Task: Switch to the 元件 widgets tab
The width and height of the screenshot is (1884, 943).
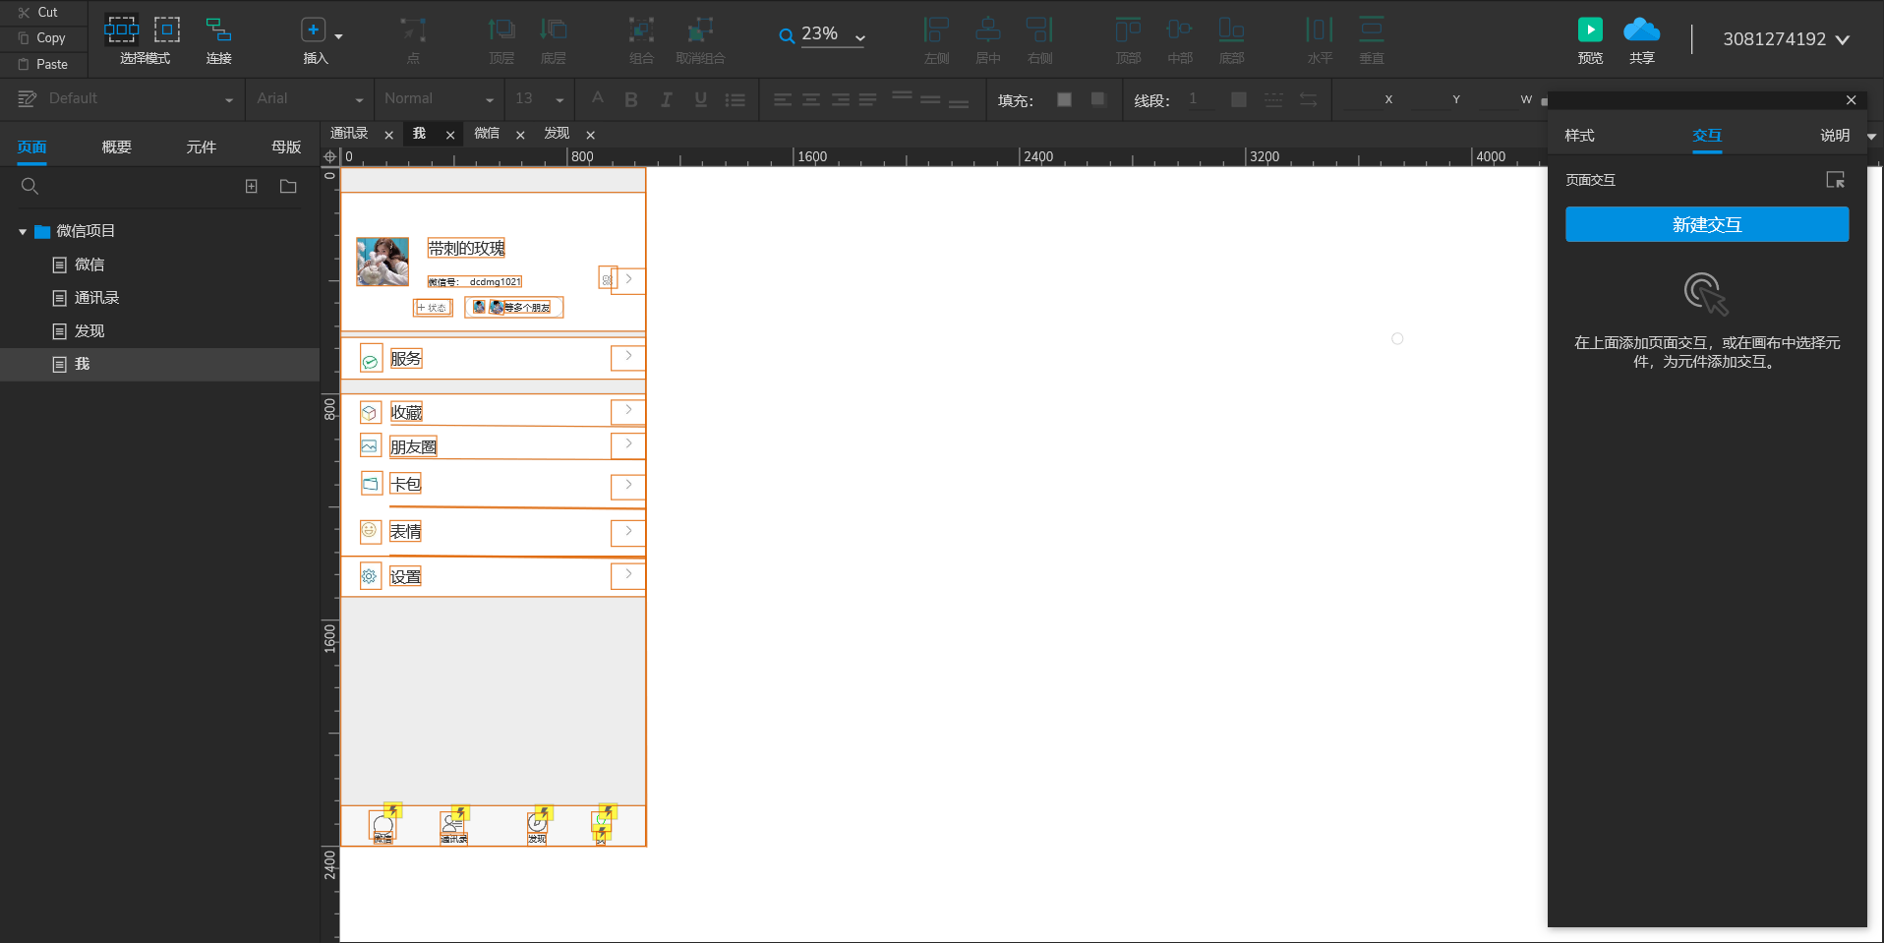Action: 201,147
